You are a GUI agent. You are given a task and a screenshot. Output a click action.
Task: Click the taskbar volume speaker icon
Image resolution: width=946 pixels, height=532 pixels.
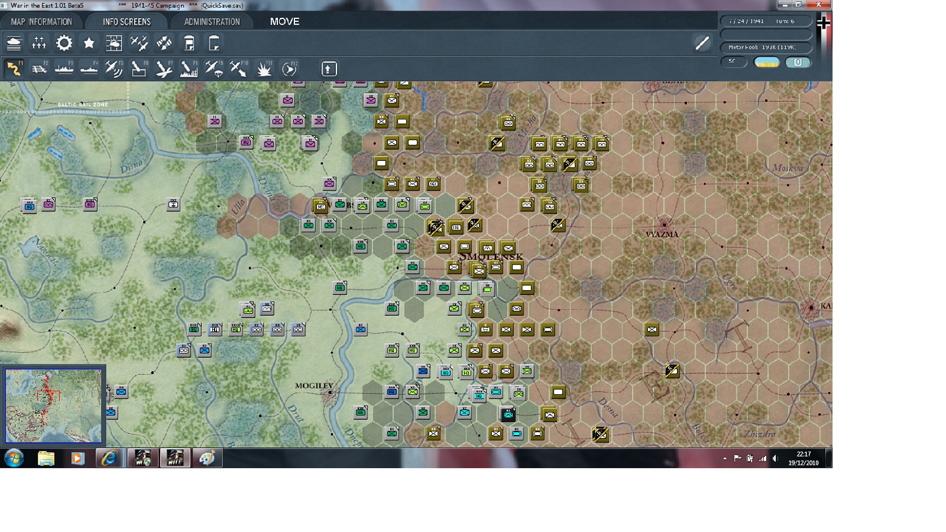tap(775, 458)
